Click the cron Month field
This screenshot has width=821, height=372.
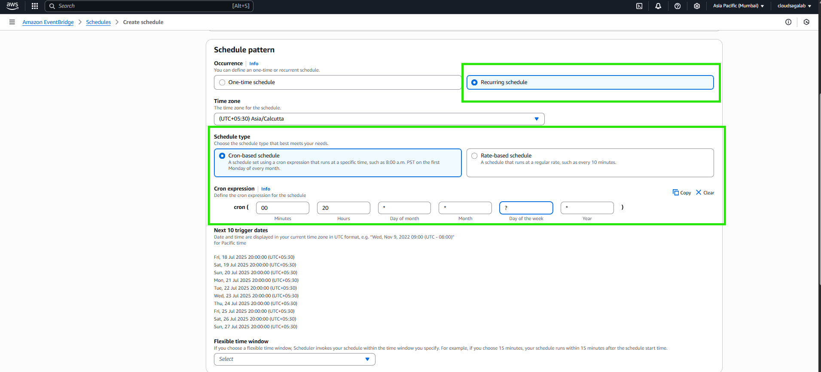coord(465,208)
